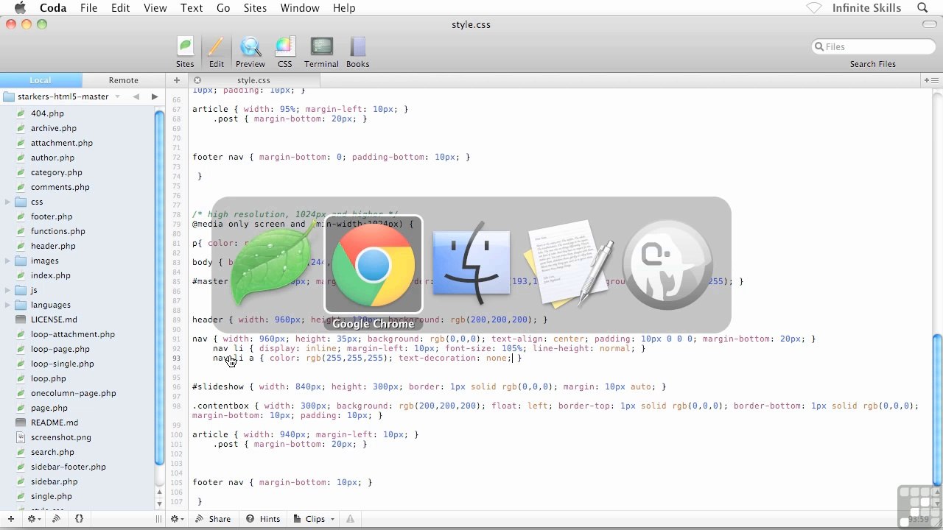943x530 pixels.
Task: Navigate back in file browser
Action: (136, 96)
